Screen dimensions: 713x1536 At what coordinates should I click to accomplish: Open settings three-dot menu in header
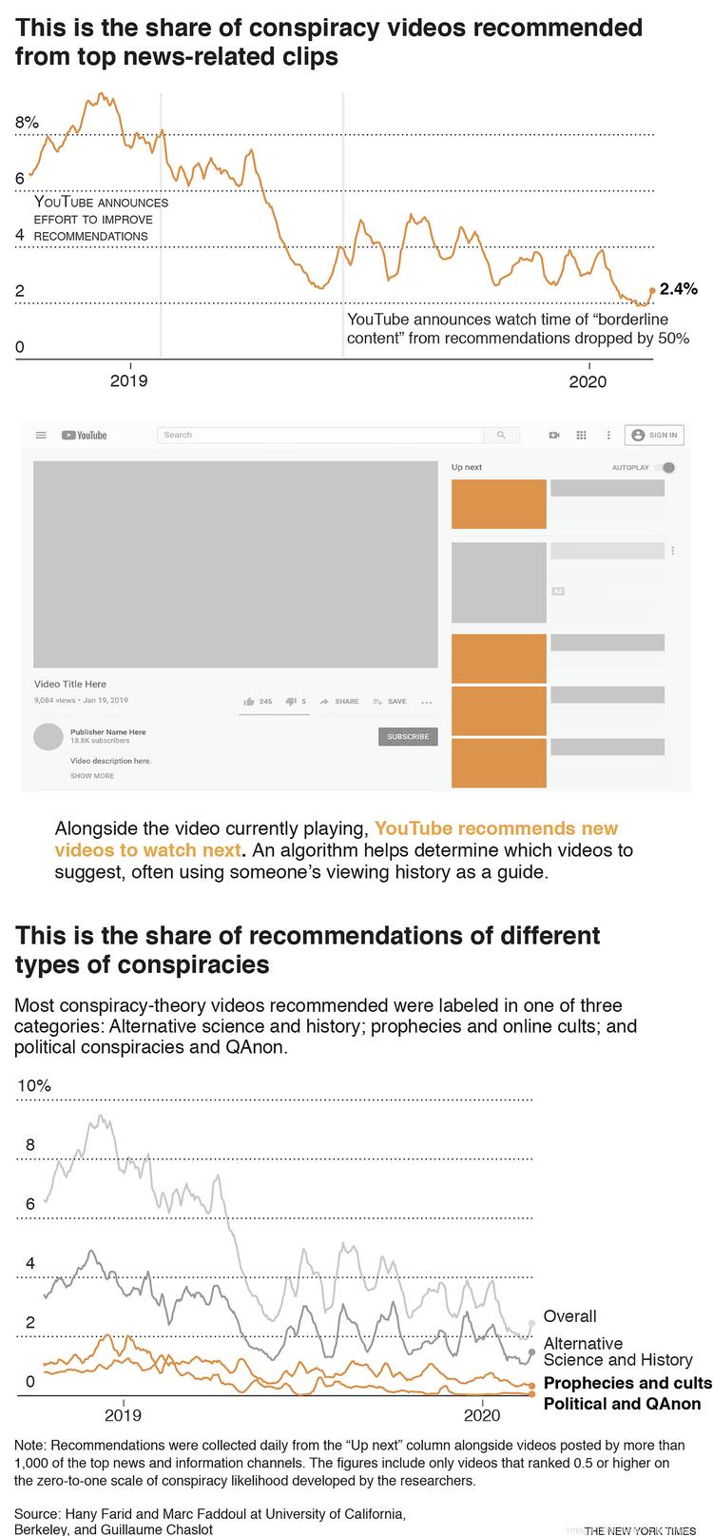click(x=608, y=436)
